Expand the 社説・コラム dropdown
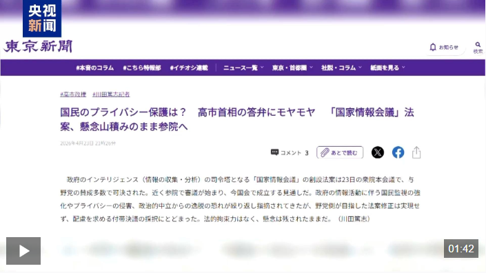Image resolution: width=486 pixels, height=273 pixels. click(x=341, y=68)
